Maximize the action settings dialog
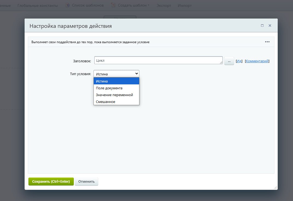Screen dimensions: 293x201 262,26
